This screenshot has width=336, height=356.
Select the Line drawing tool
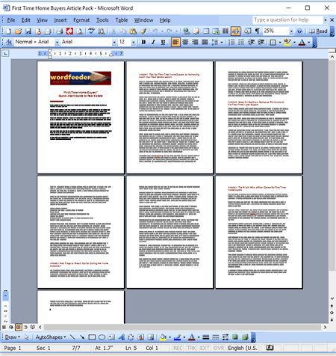[72, 337]
